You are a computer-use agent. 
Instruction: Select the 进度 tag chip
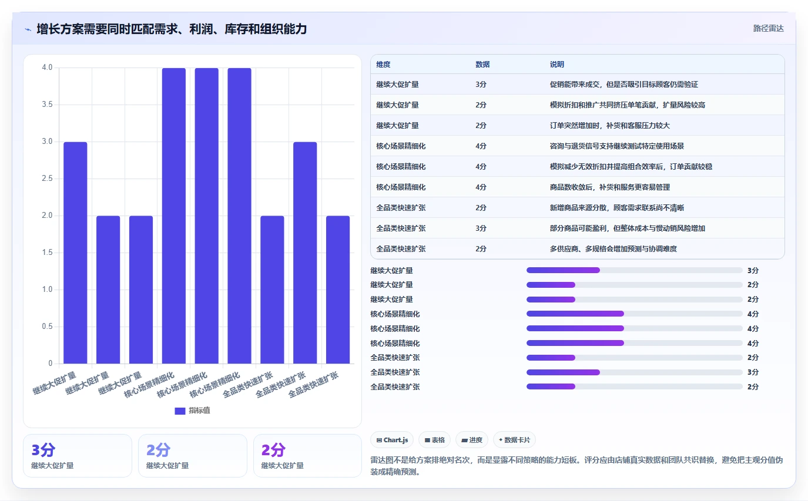pos(472,440)
